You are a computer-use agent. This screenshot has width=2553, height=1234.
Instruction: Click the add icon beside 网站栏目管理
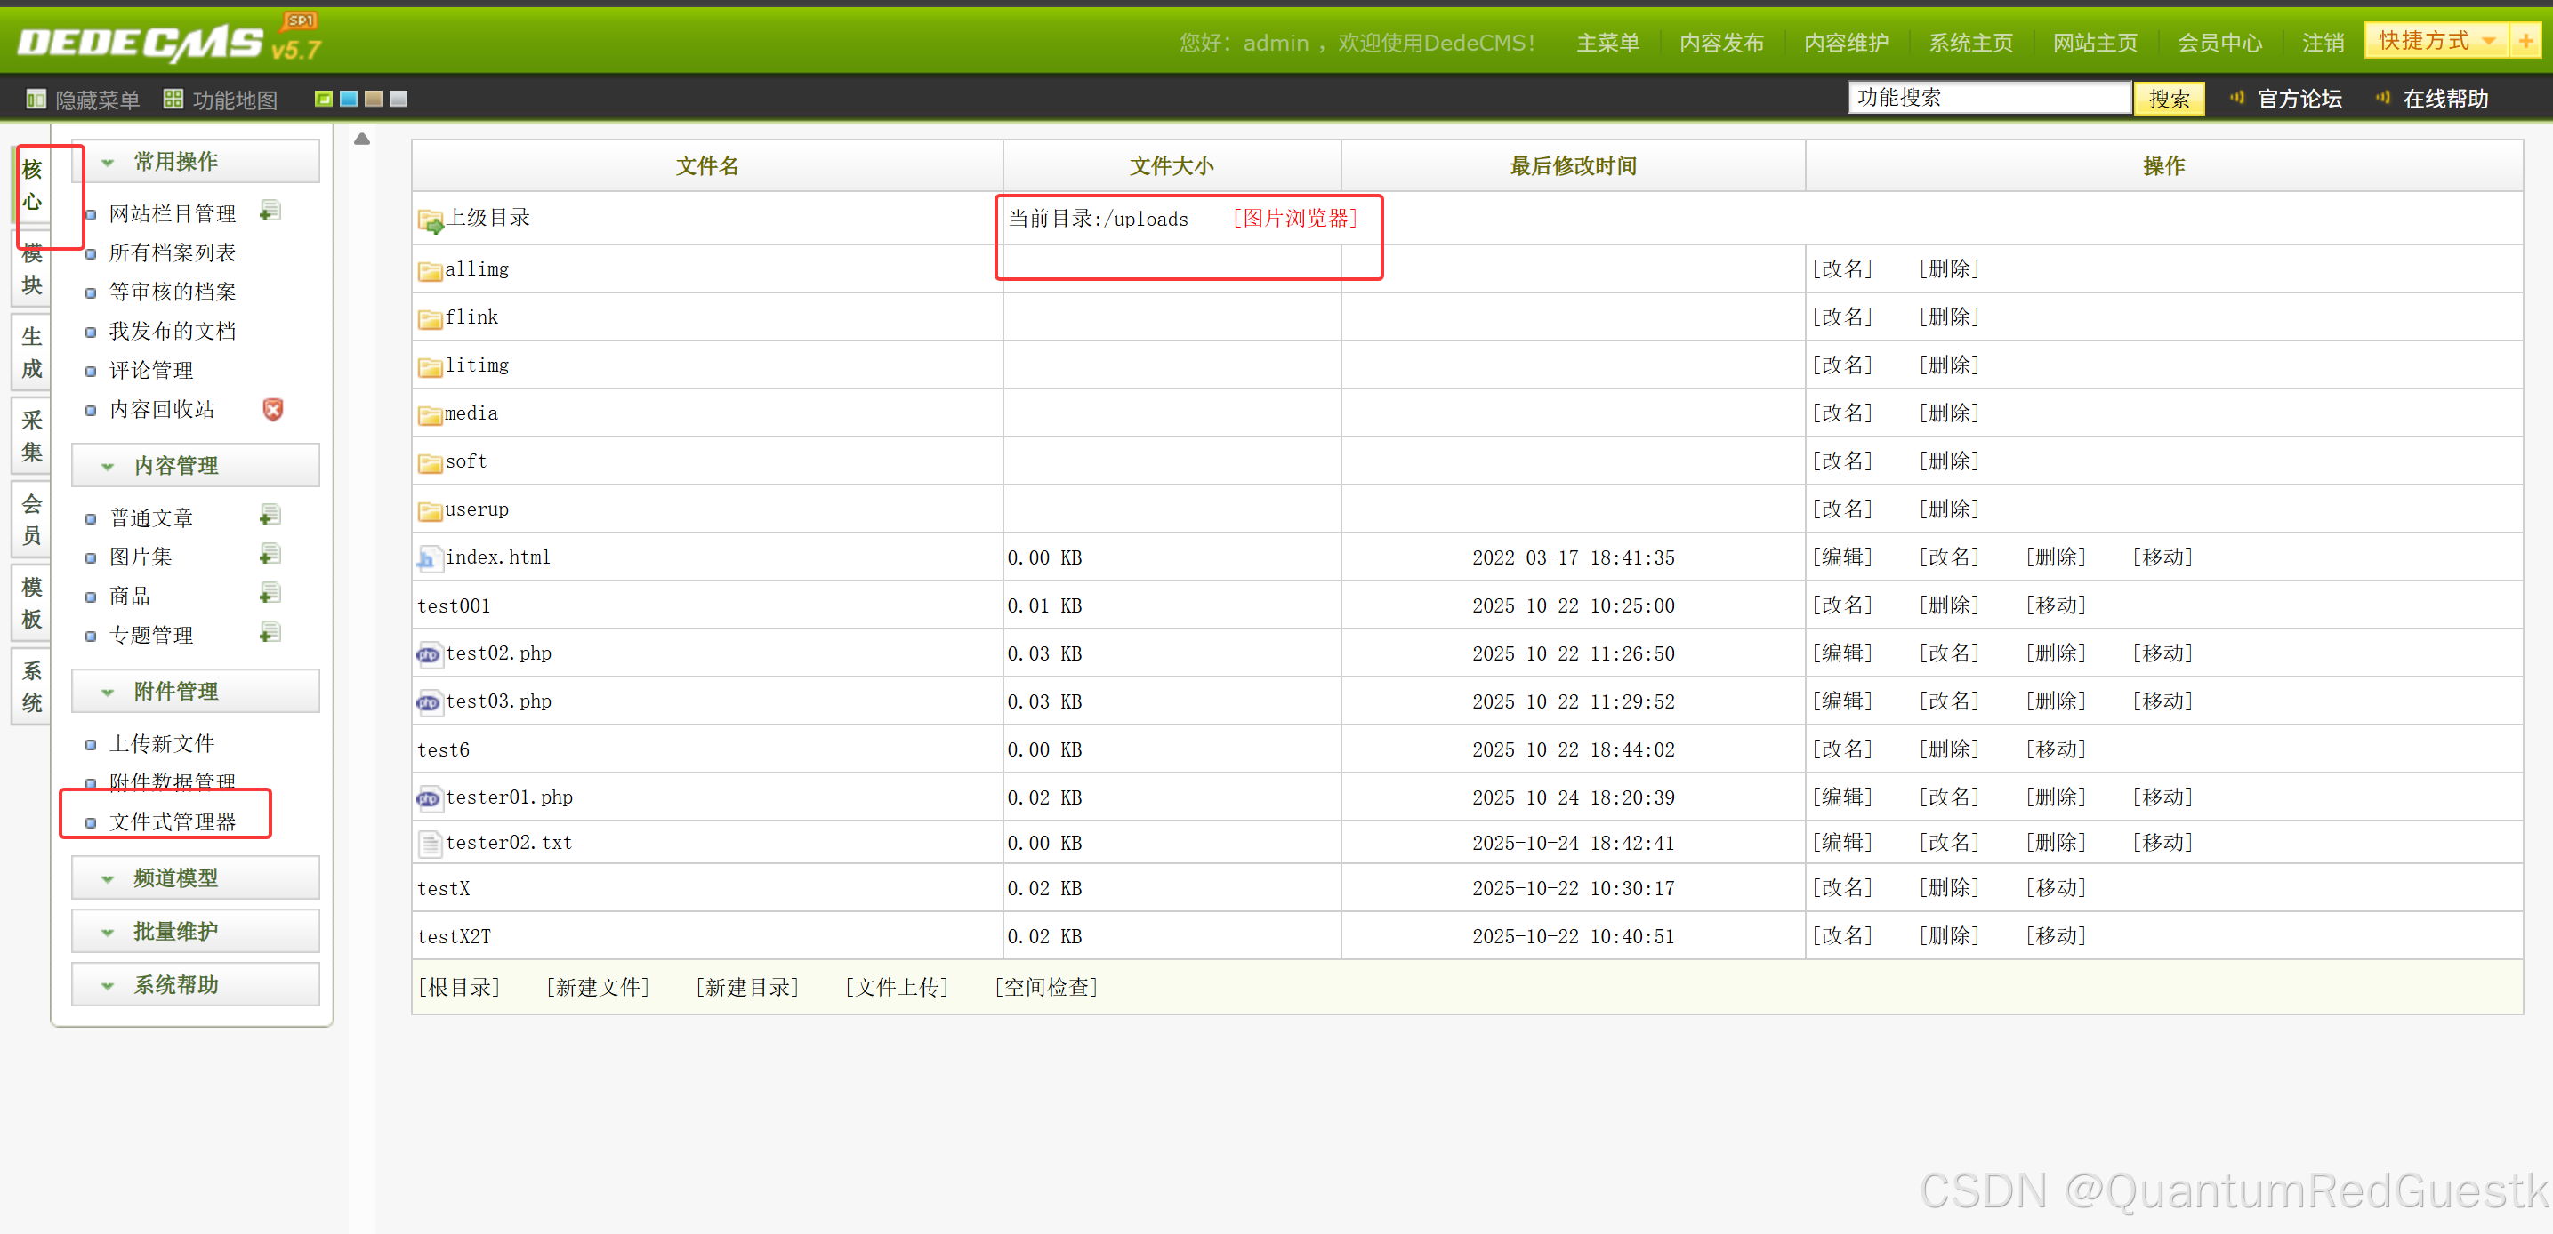click(270, 212)
